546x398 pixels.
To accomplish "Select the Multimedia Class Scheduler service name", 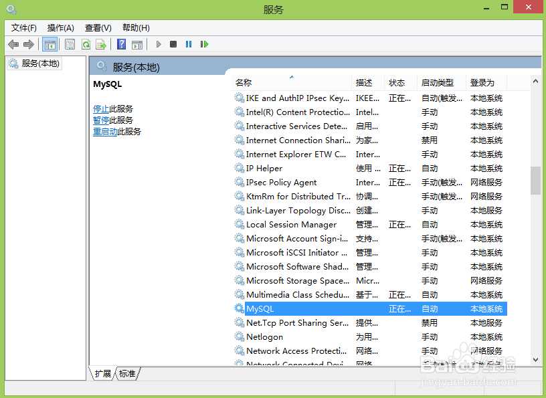I will pos(298,294).
